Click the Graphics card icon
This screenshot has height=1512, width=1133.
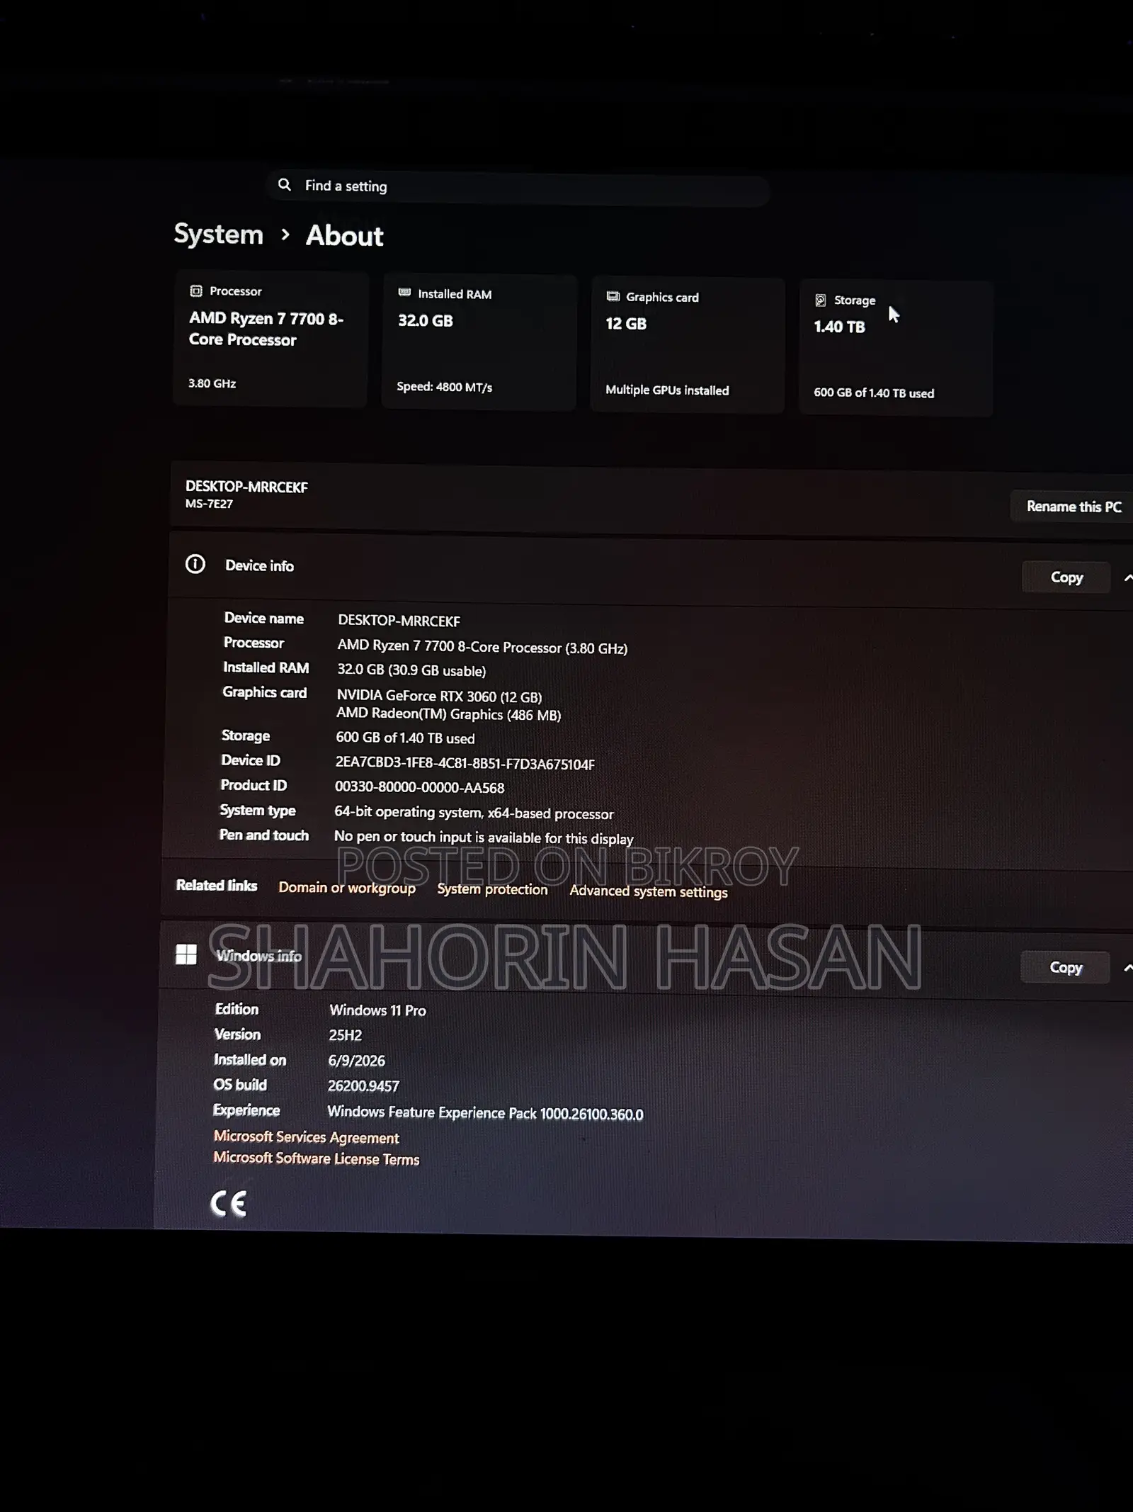[613, 296]
